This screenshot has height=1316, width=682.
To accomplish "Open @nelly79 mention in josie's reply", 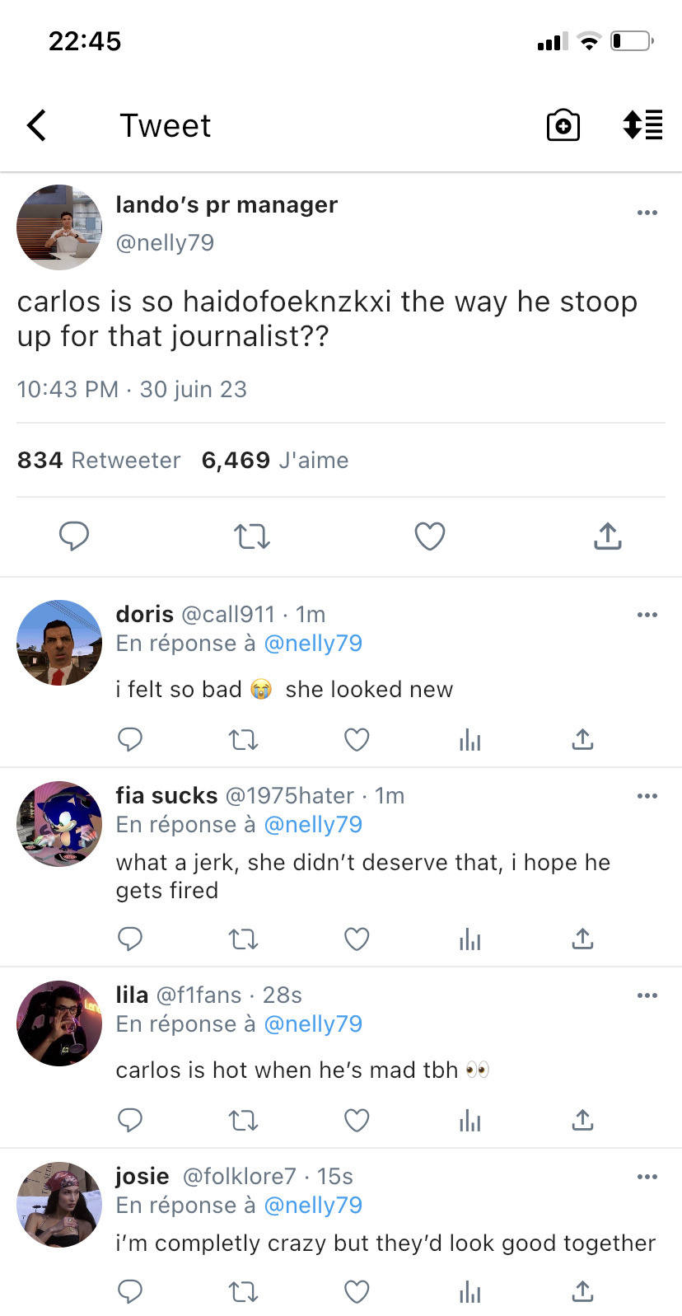I will pos(313,1206).
